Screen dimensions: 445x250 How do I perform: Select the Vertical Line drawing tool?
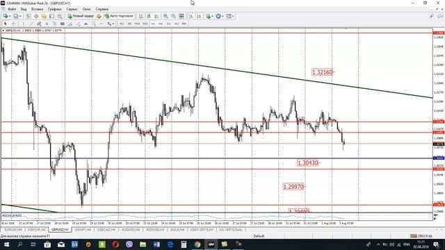point(23,24)
